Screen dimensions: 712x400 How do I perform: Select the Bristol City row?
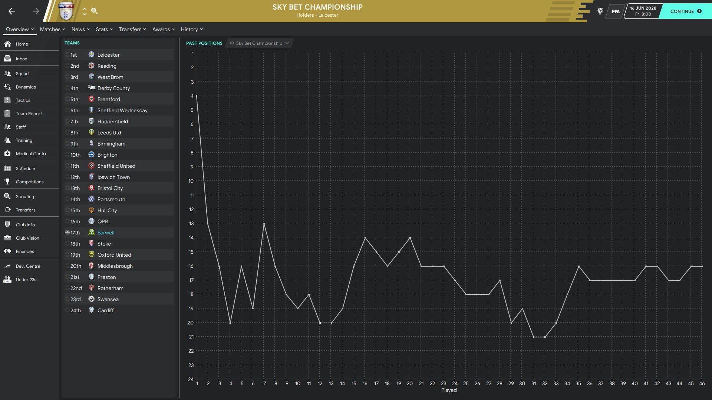pyautogui.click(x=119, y=188)
